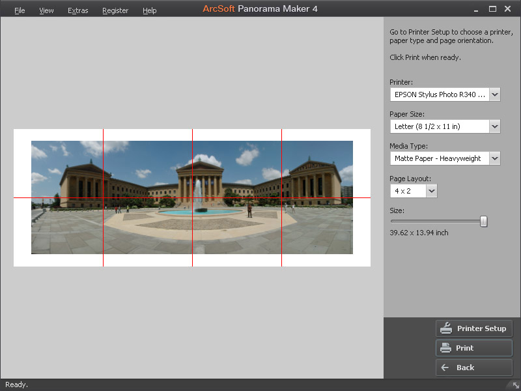Expand the Paper Size dropdown arrow
The height and width of the screenshot is (391, 521).
tap(495, 126)
